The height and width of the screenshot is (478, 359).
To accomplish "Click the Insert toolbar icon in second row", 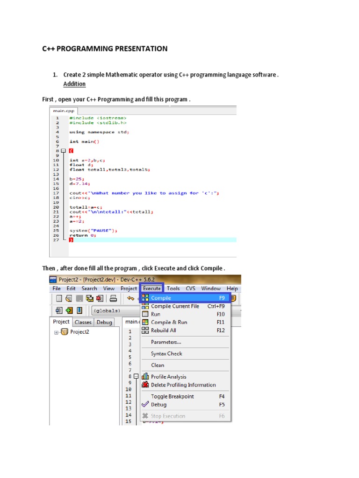I will [x=59, y=310].
